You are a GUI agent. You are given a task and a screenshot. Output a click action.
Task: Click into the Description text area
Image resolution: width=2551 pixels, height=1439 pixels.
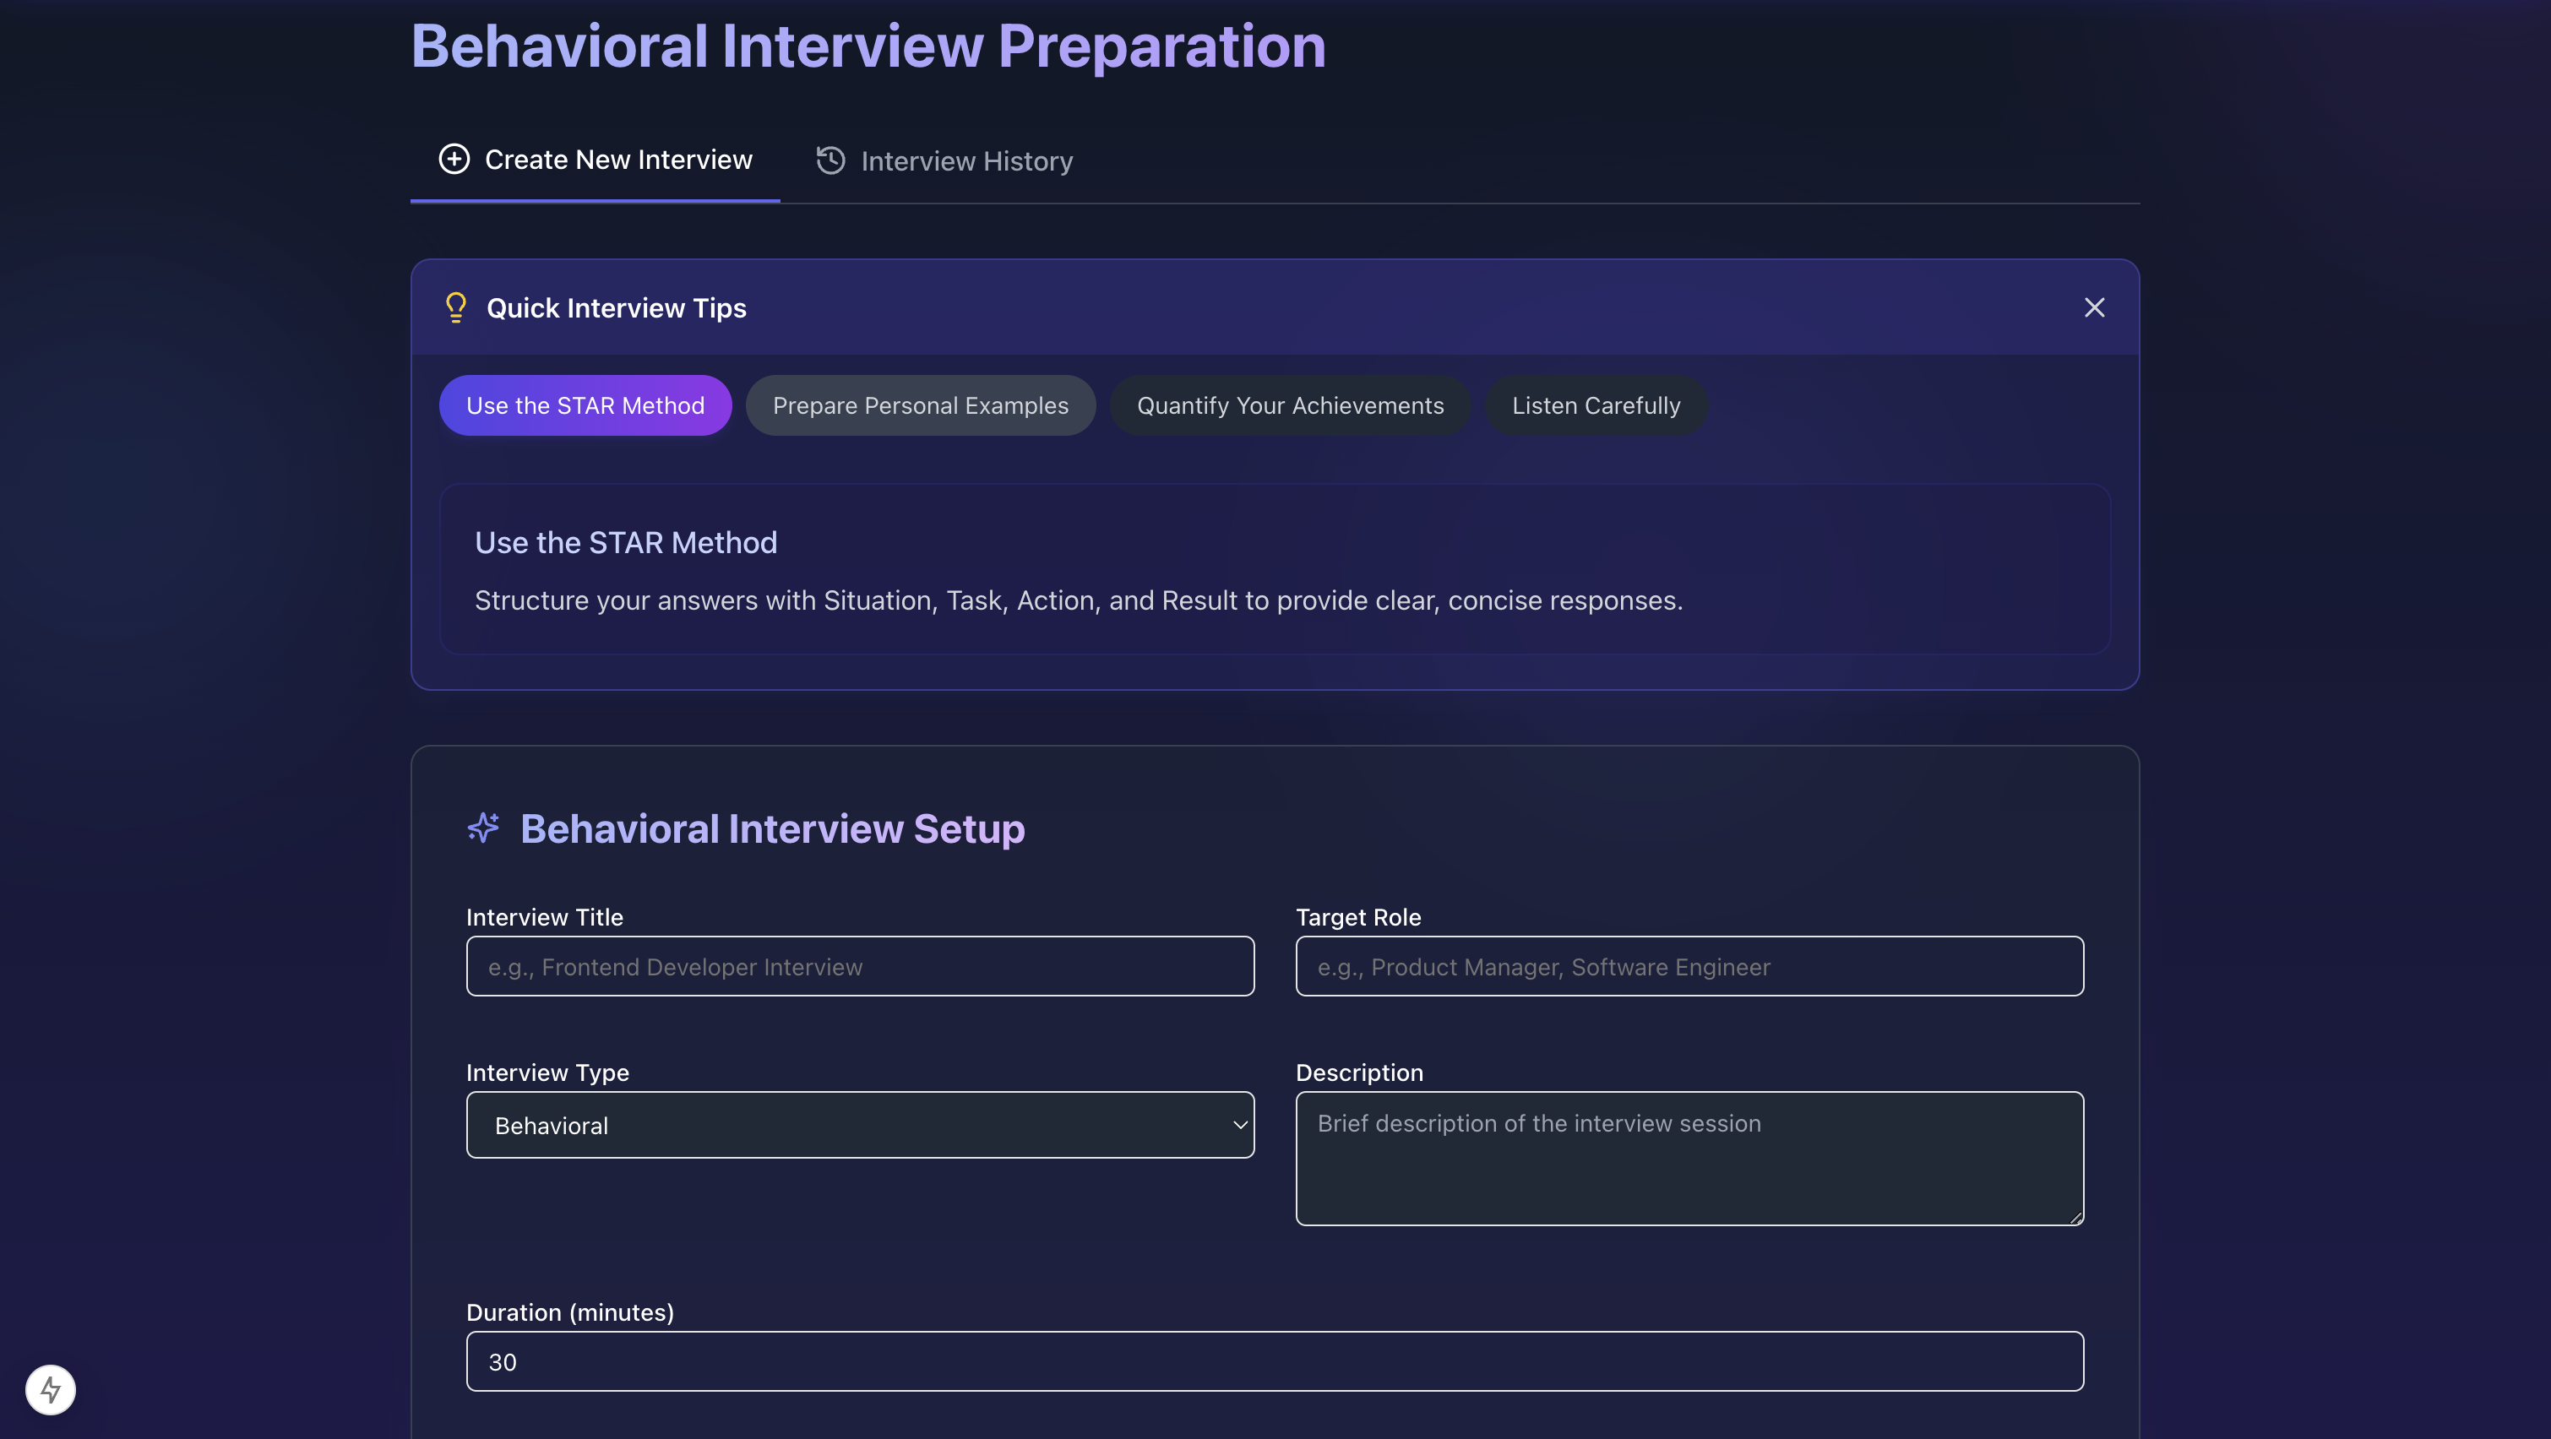pyautogui.click(x=1689, y=1158)
